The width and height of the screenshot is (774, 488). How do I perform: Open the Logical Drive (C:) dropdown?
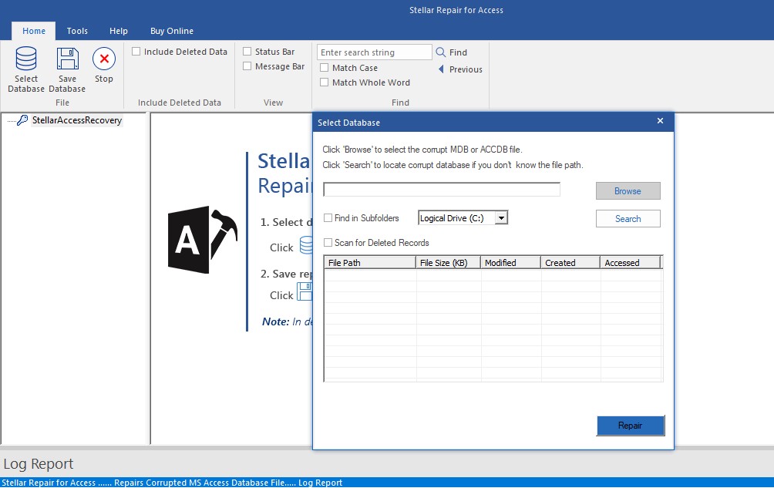coord(501,217)
